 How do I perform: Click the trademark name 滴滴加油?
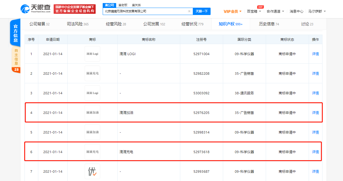click(x=126, y=113)
